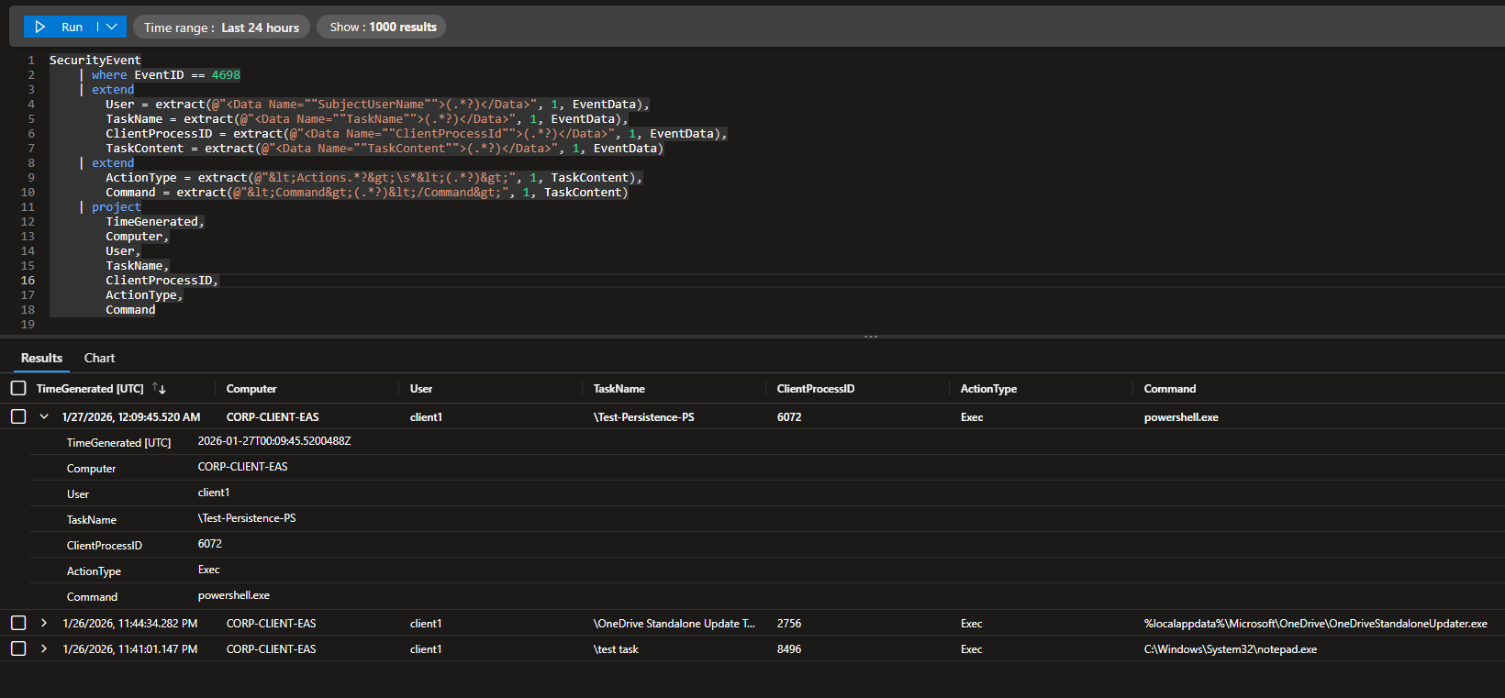Open the Time range Last 24 hours picker
Viewport: 1505px width, 698px height.
[221, 28]
